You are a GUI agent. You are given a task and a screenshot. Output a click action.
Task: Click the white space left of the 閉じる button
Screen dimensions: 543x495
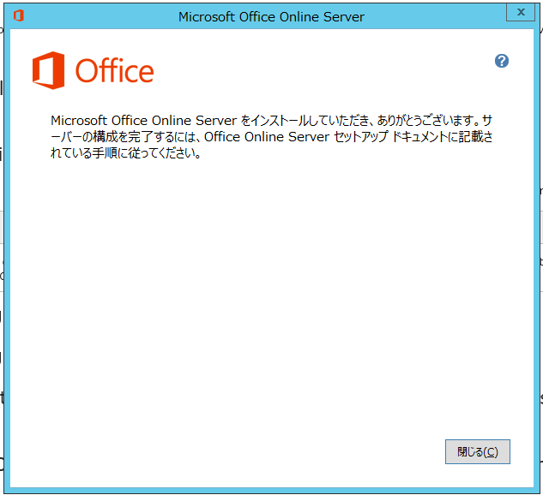coord(243,451)
